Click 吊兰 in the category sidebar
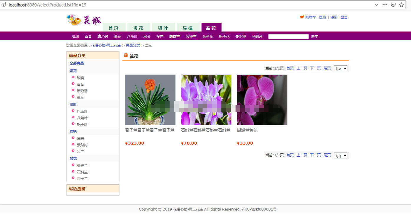The image size is (411, 217). (x=80, y=152)
